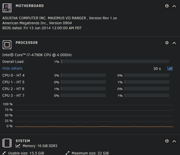Click the Usable size shrink arrows icon
Screen dimensions: 180x155
tap(4, 153)
